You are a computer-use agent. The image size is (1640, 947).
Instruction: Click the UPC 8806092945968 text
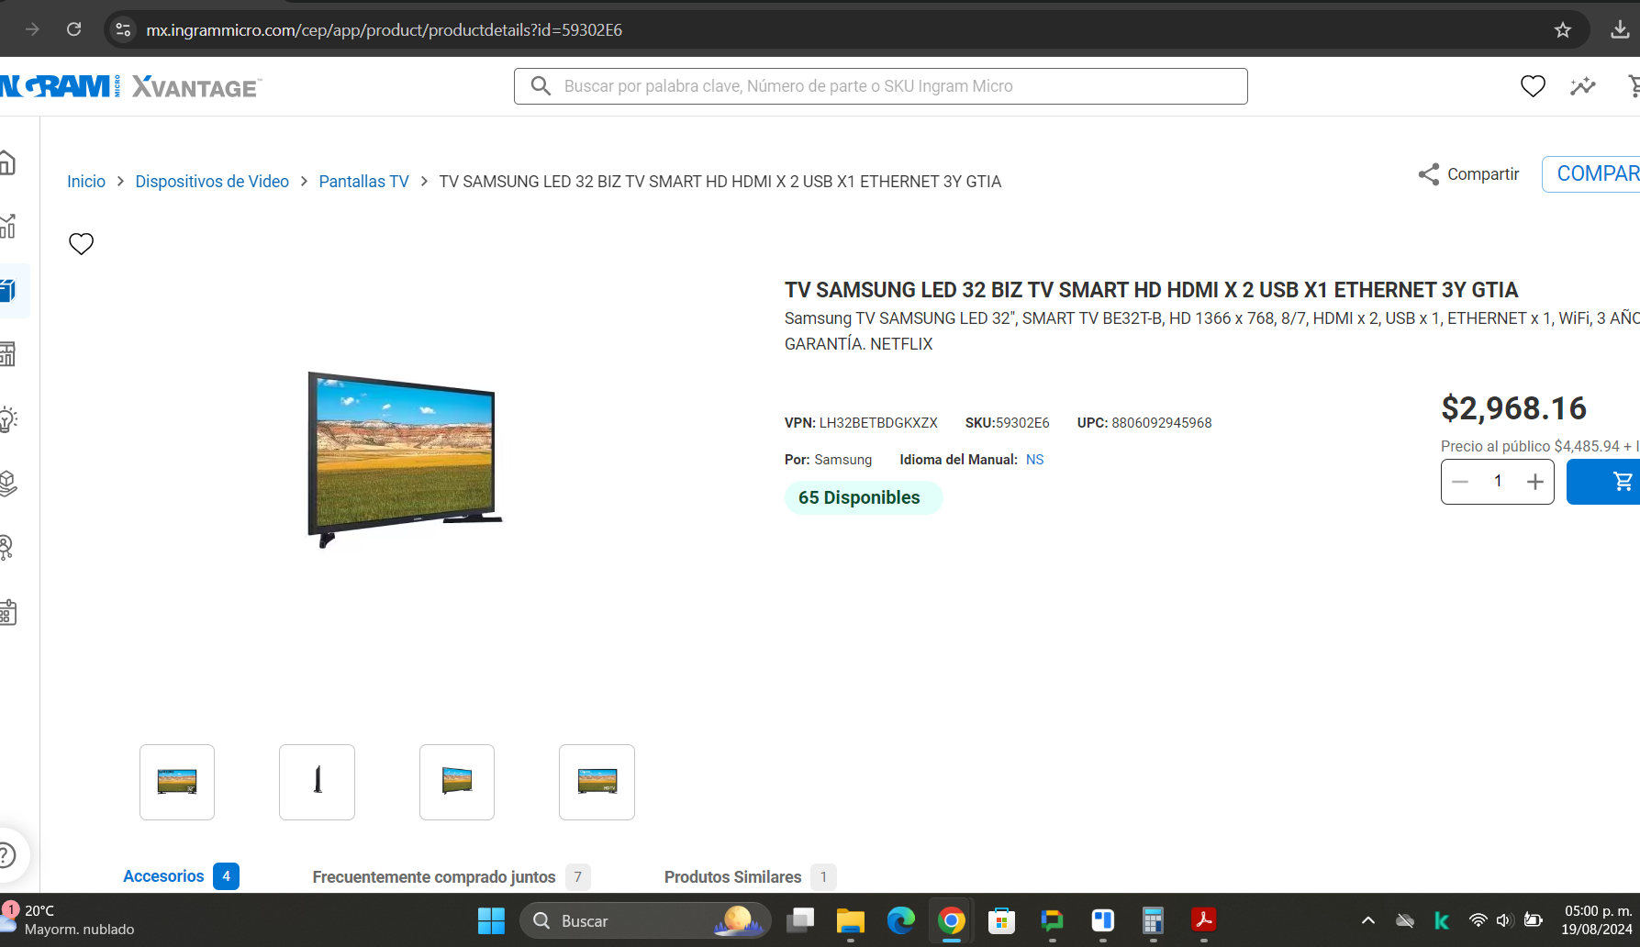click(x=1144, y=423)
